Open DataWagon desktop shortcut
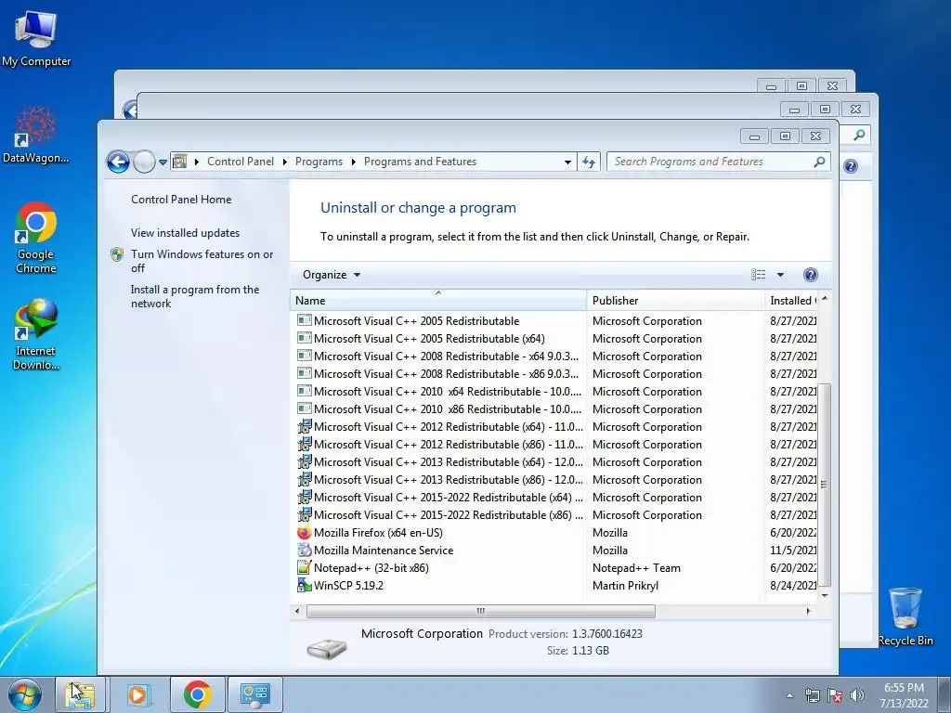Viewport: 951px width, 713px height. (x=36, y=135)
